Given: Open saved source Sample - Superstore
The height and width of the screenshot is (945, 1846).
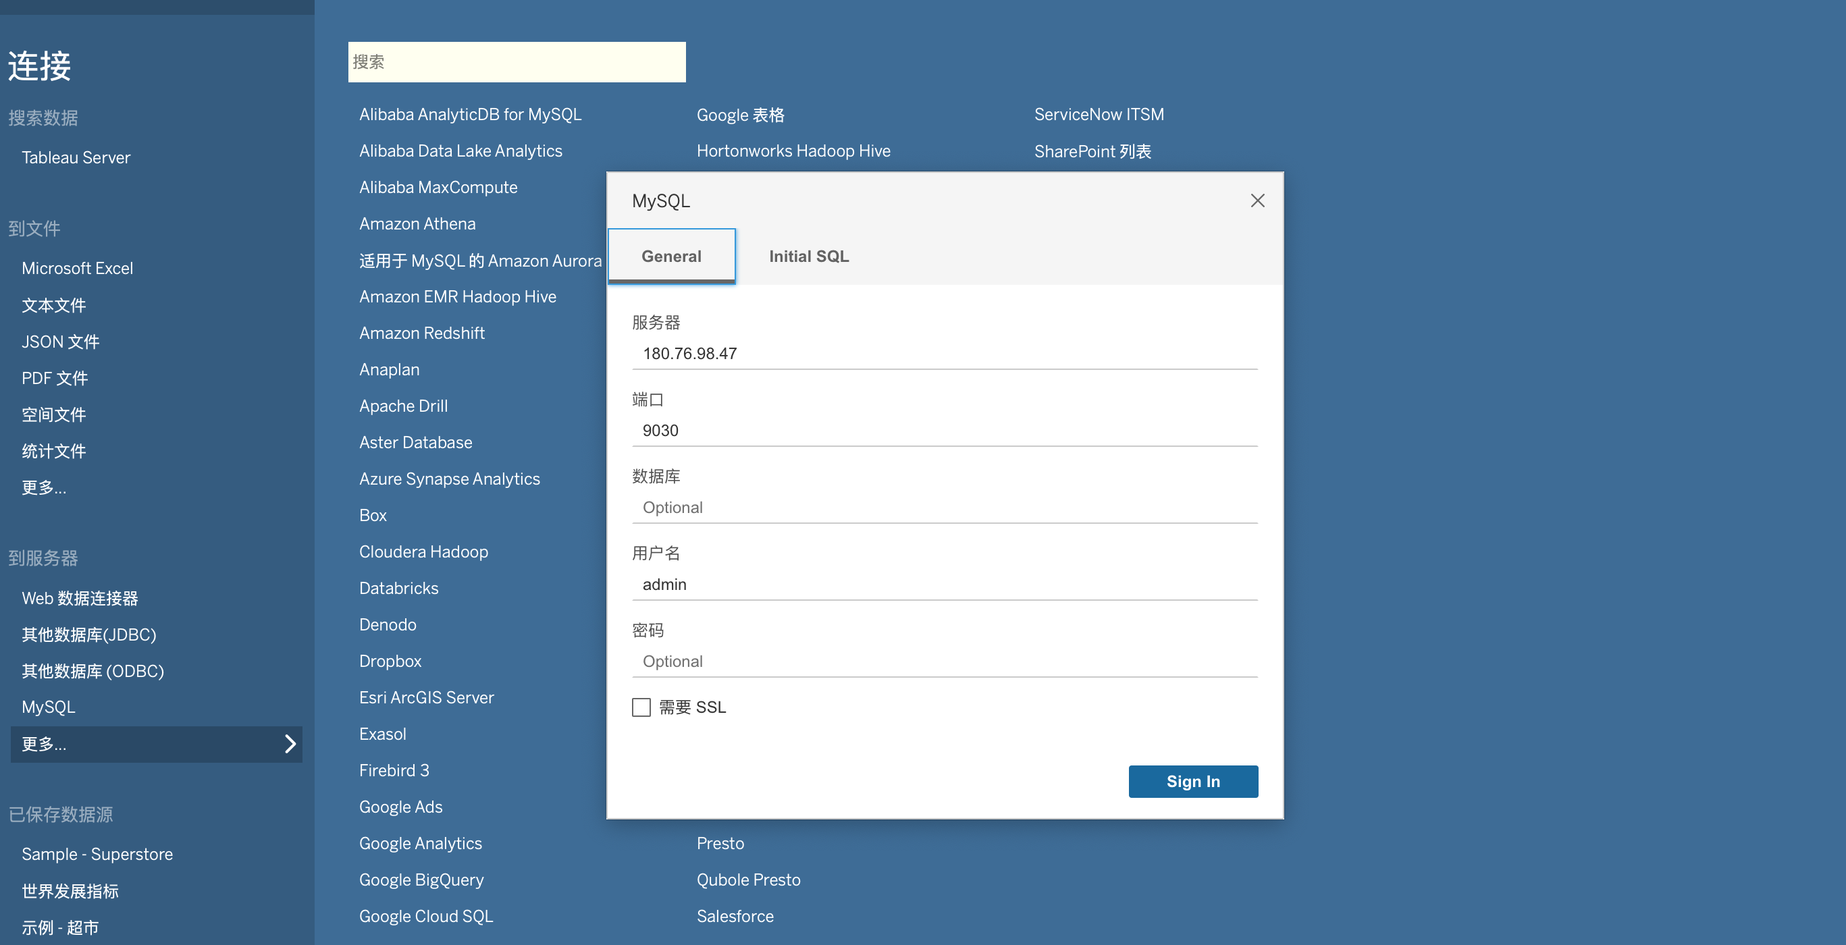Looking at the screenshot, I should (97, 854).
